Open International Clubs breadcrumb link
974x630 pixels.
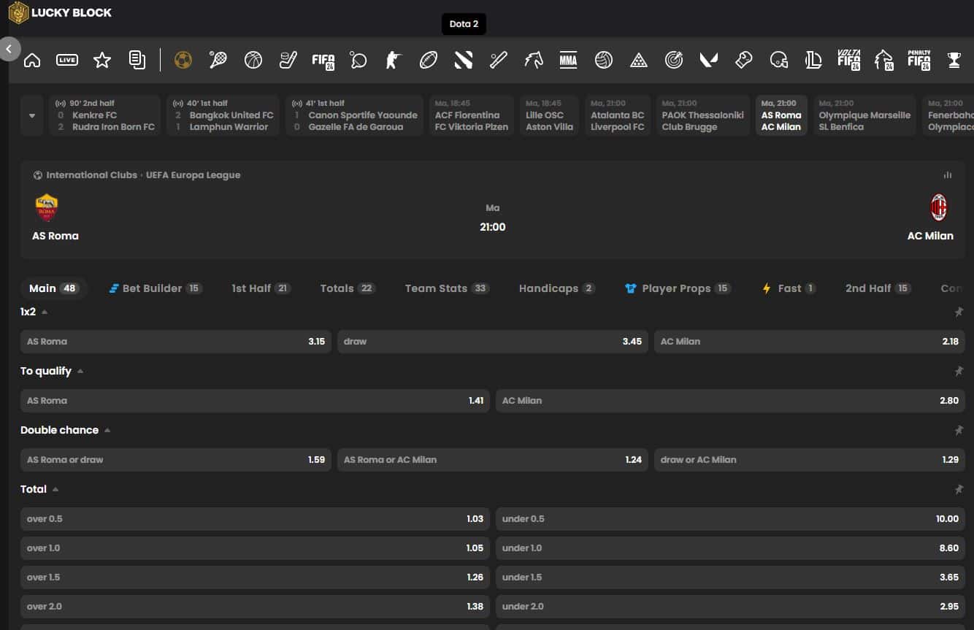(91, 175)
